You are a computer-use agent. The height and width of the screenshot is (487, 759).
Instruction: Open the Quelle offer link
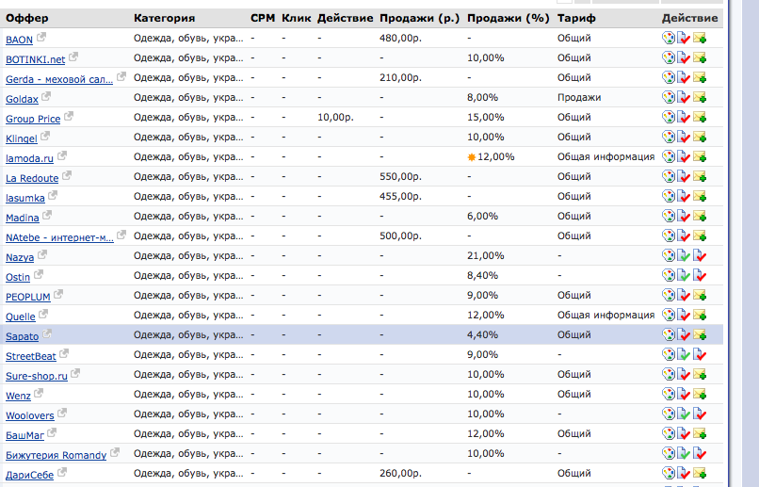(21, 317)
